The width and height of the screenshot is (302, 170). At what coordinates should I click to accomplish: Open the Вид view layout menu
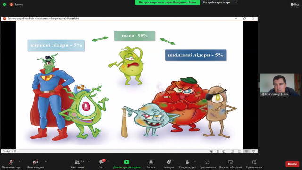(295, 4)
